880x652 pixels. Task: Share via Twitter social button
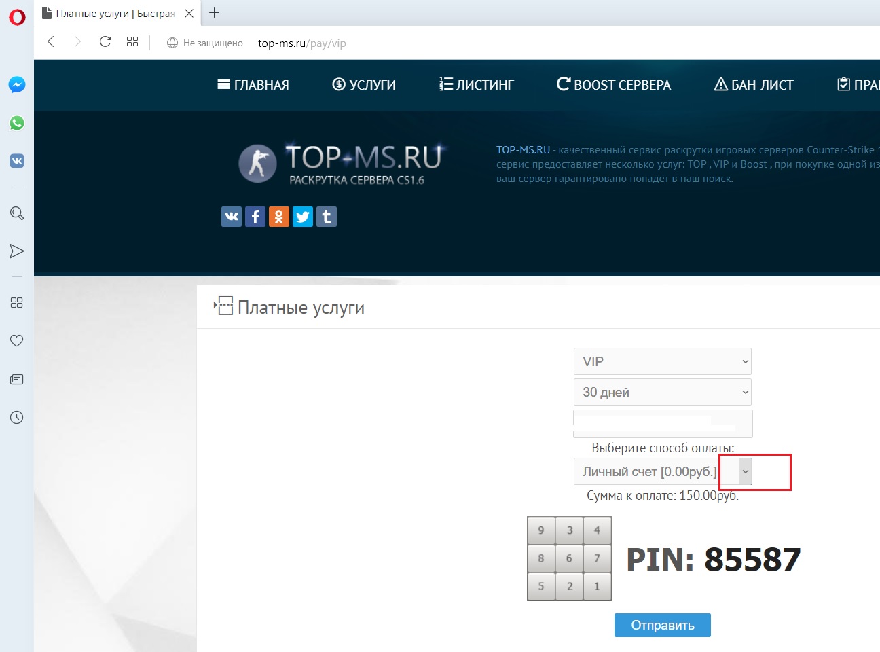pos(303,217)
